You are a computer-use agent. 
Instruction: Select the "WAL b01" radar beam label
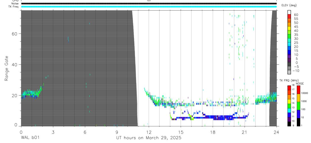(x=30, y=138)
